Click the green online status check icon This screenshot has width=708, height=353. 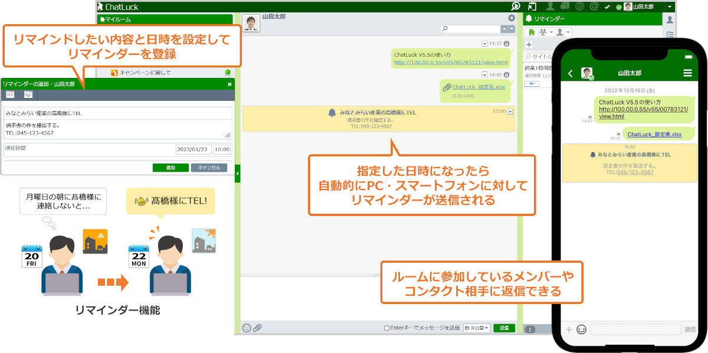click(x=618, y=7)
